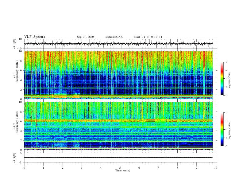243x188 pixels.
Task: Click the "0" kHz tick on ch.1 spectrogram
Action: click(21, 99)
